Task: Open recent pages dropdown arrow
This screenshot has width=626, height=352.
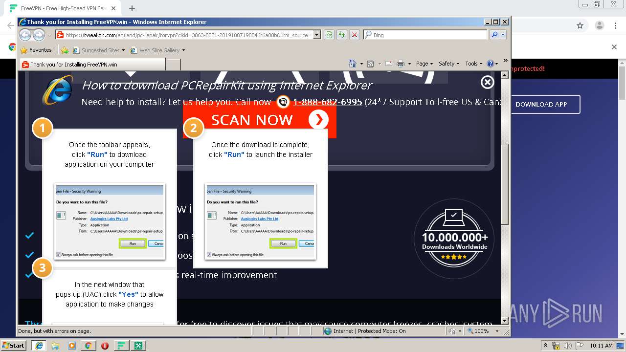Action: click(x=49, y=35)
